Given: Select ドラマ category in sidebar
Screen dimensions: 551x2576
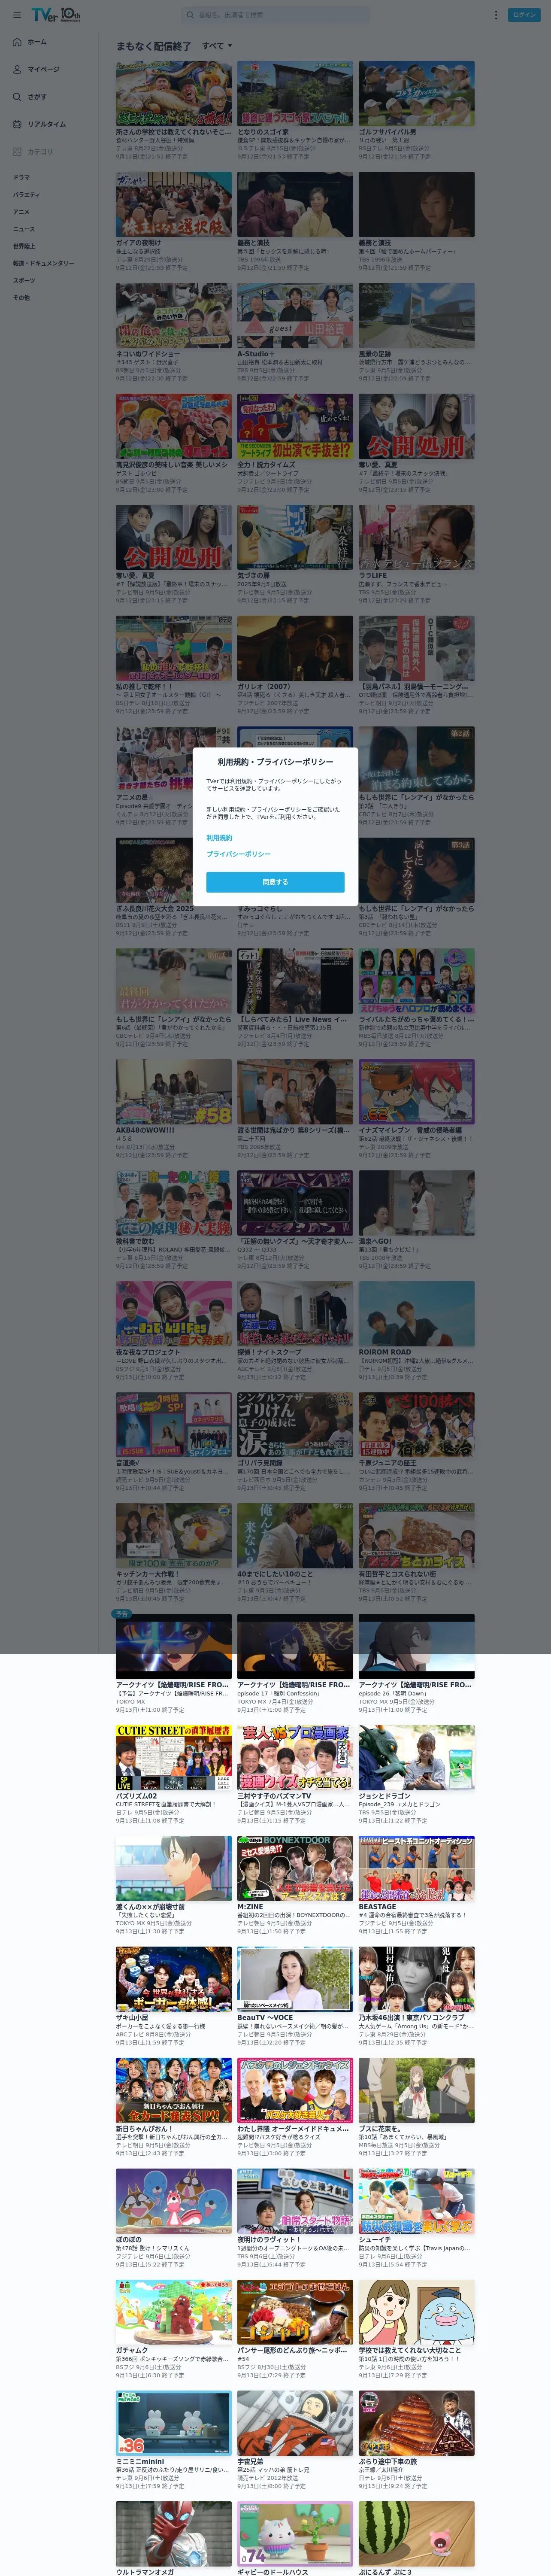Looking at the screenshot, I should tap(21, 177).
